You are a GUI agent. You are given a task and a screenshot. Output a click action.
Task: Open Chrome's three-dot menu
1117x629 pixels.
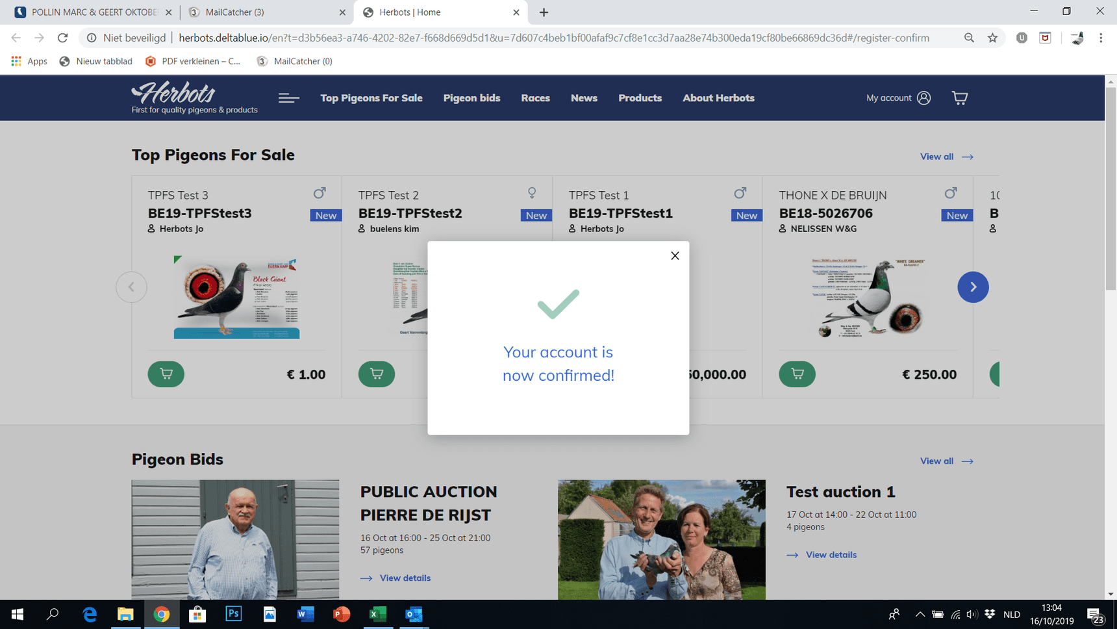pos(1101,38)
